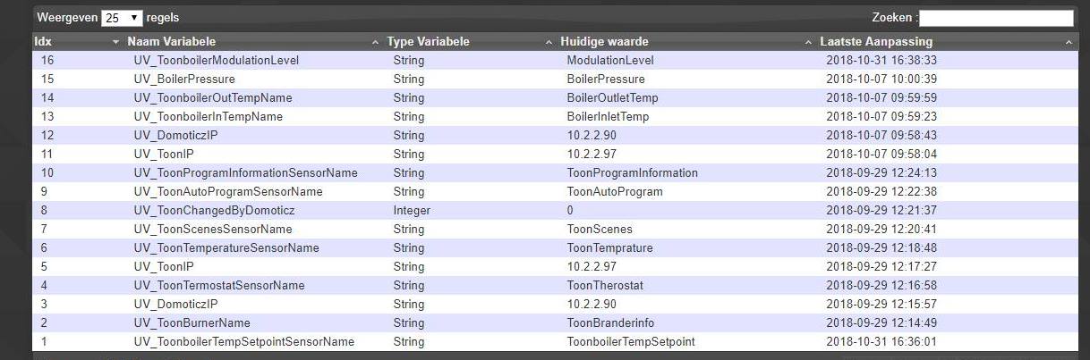Viewport: 1090px width, 360px height.
Task: Sort by Huidige waarde column arrow
Action: pyautogui.click(x=808, y=42)
